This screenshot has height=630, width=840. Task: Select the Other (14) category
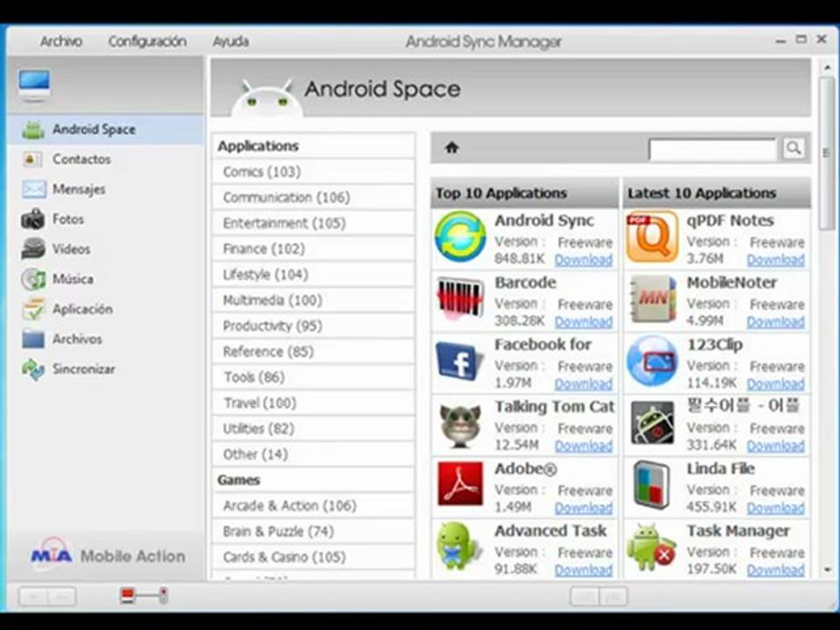(313, 454)
